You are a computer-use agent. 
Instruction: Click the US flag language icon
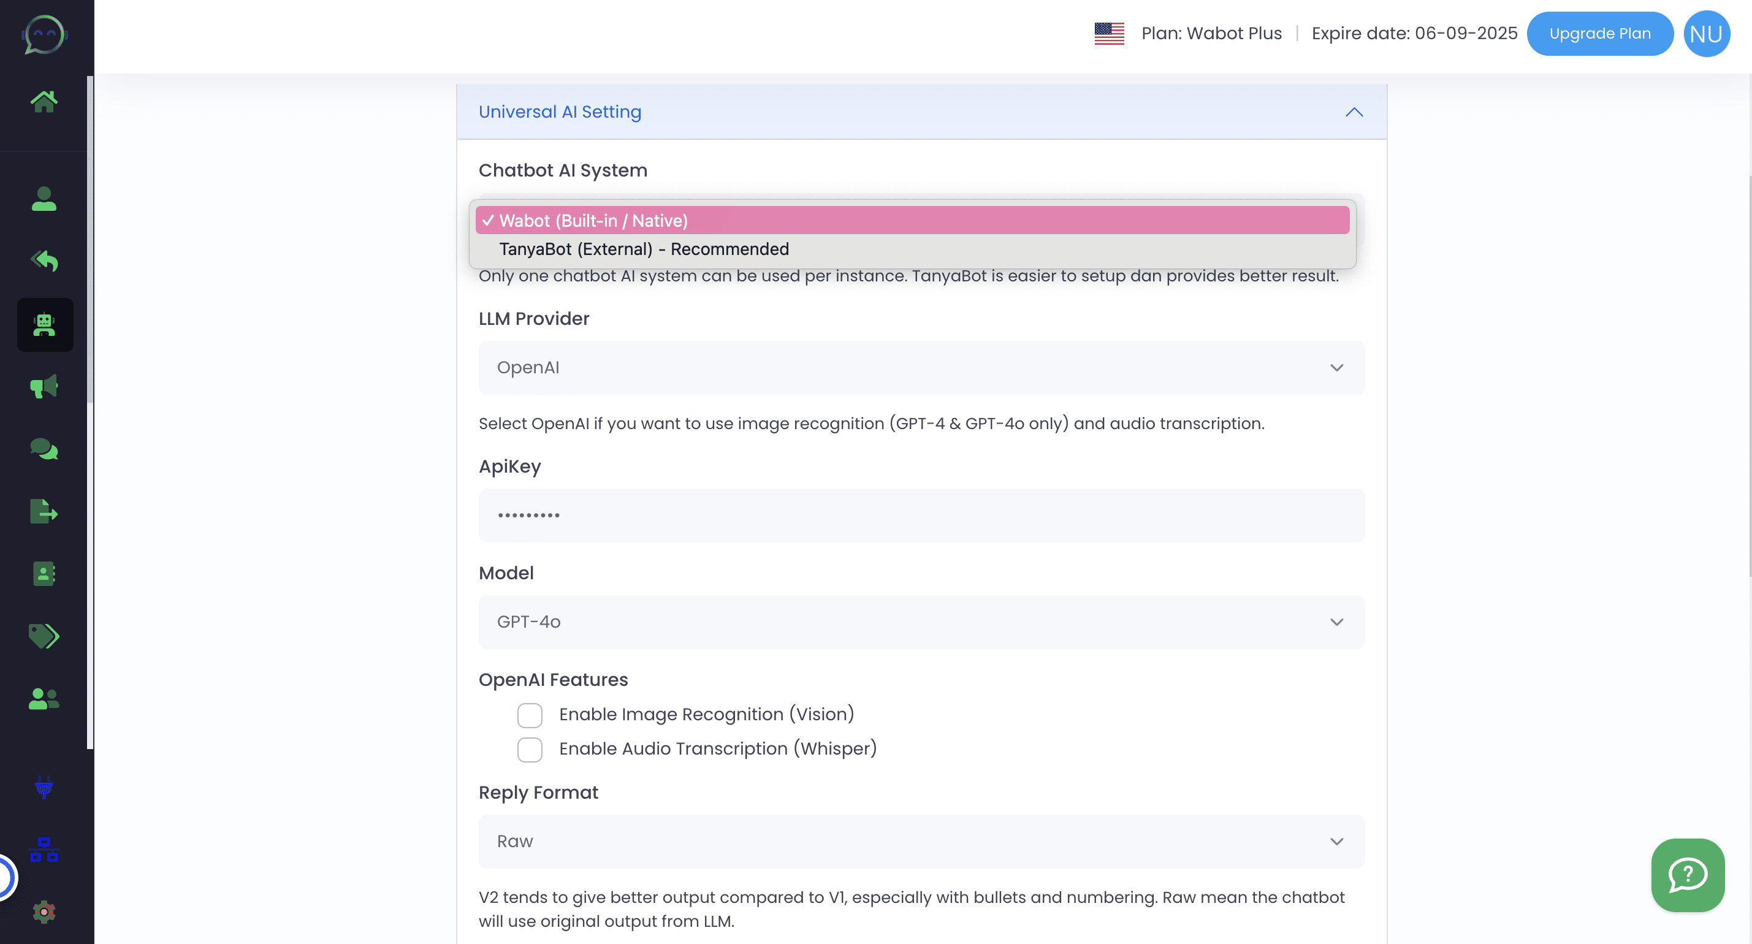pos(1110,33)
